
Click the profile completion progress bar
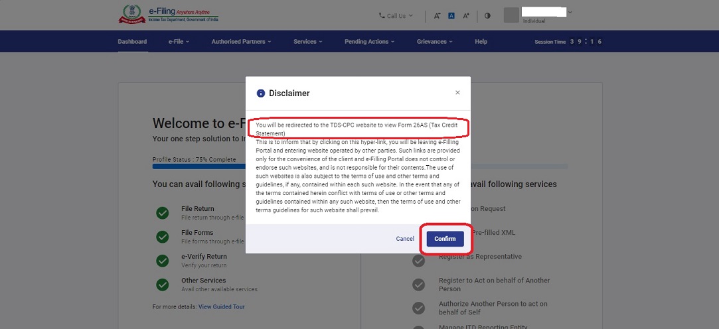tap(199, 167)
